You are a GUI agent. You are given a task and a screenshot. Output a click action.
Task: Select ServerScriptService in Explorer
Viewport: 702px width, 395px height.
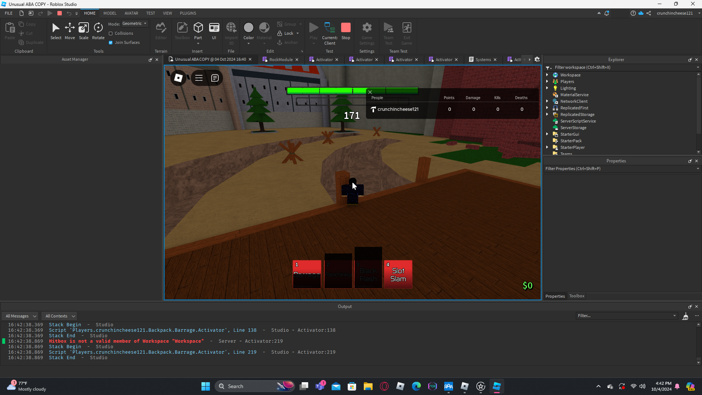coord(578,121)
